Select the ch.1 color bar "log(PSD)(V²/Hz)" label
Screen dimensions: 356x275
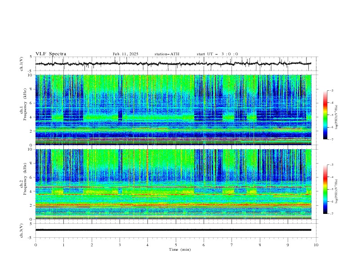(337, 117)
